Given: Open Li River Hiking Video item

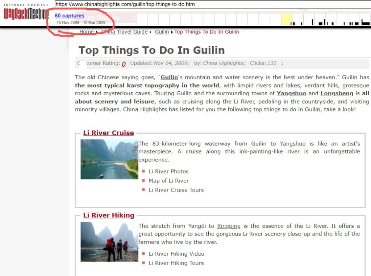Looking at the screenshot, I should (x=176, y=254).
